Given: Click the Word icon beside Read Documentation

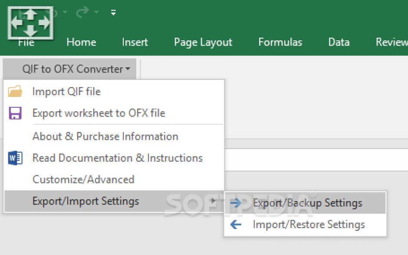Looking at the screenshot, I should (x=15, y=158).
